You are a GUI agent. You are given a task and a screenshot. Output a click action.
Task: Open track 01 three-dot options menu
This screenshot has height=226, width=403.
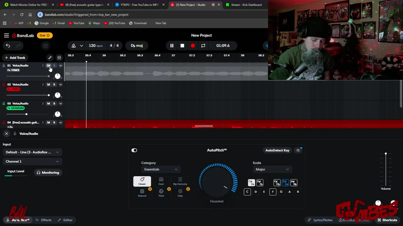point(43,66)
